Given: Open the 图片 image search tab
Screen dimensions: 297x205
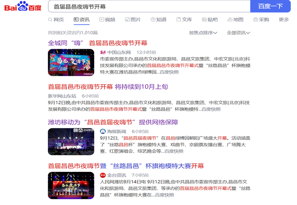Looking at the screenshot, I should click(x=133, y=20).
